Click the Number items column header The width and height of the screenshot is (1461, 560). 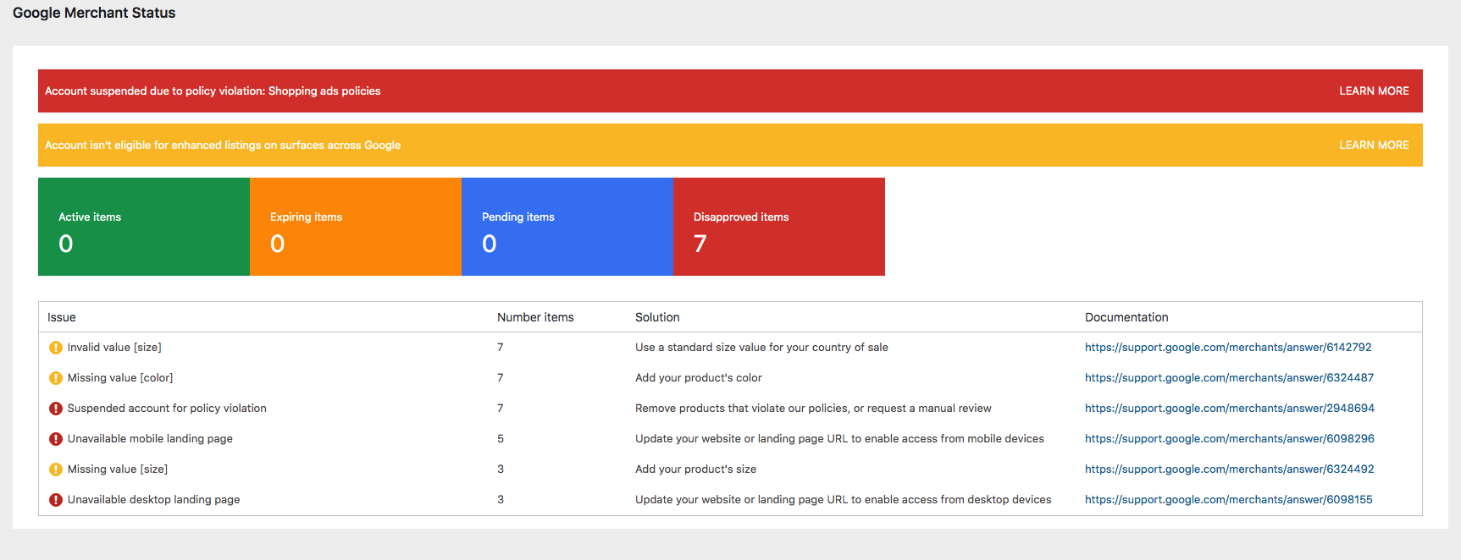535,317
